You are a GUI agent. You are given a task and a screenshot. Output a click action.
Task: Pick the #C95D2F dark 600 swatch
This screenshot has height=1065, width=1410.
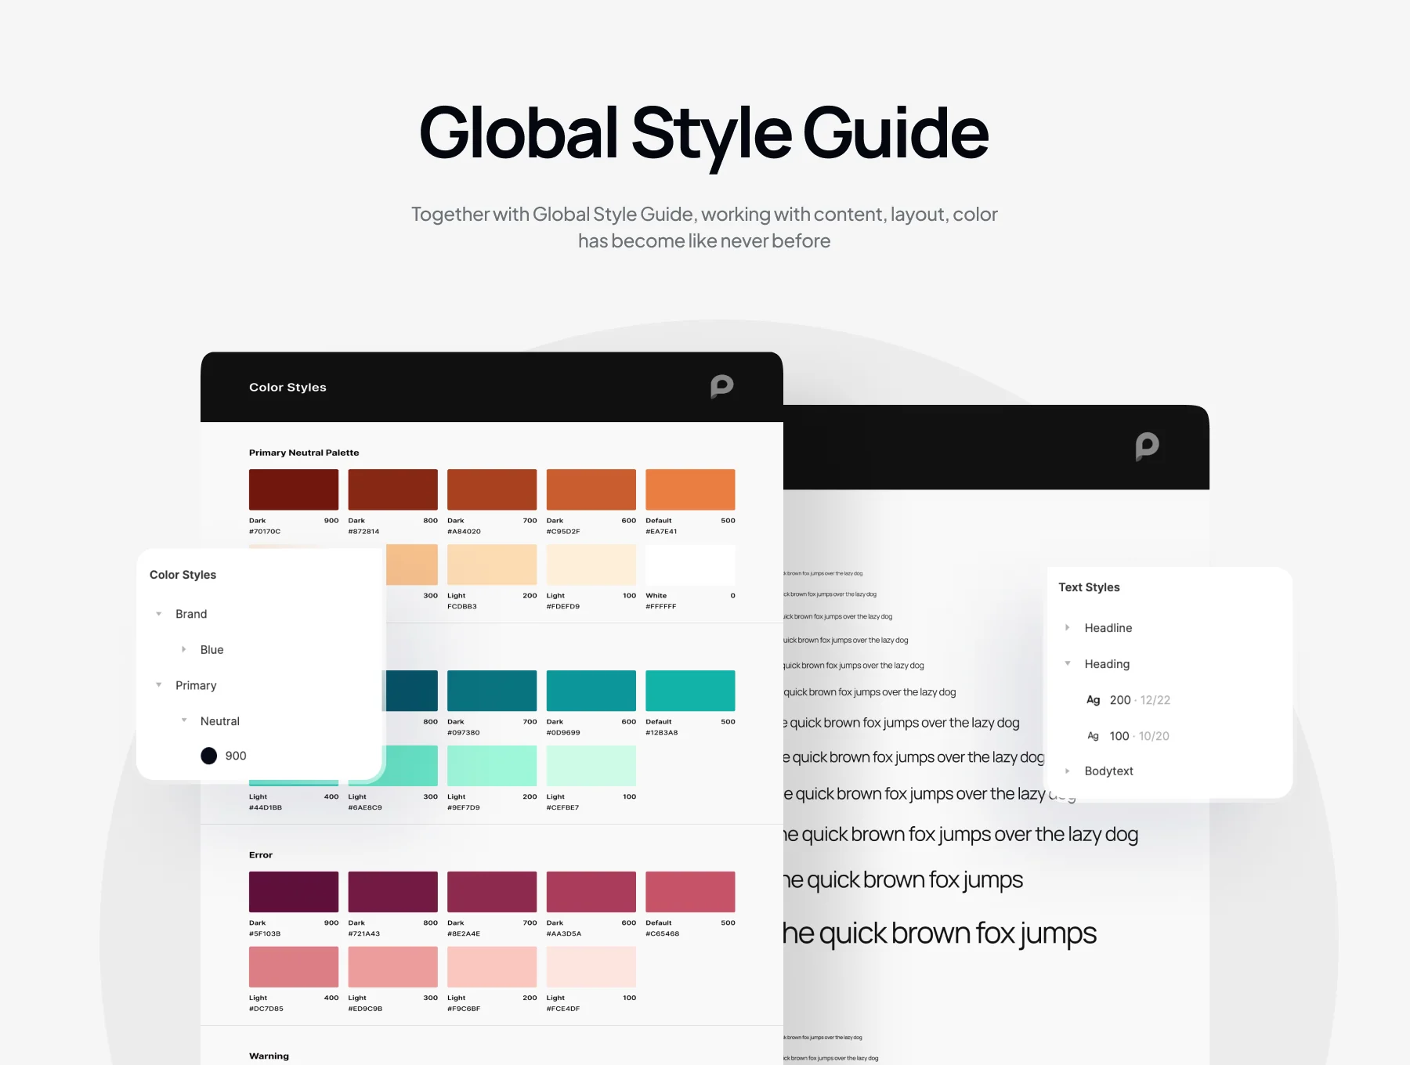click(x=591, y=489)
